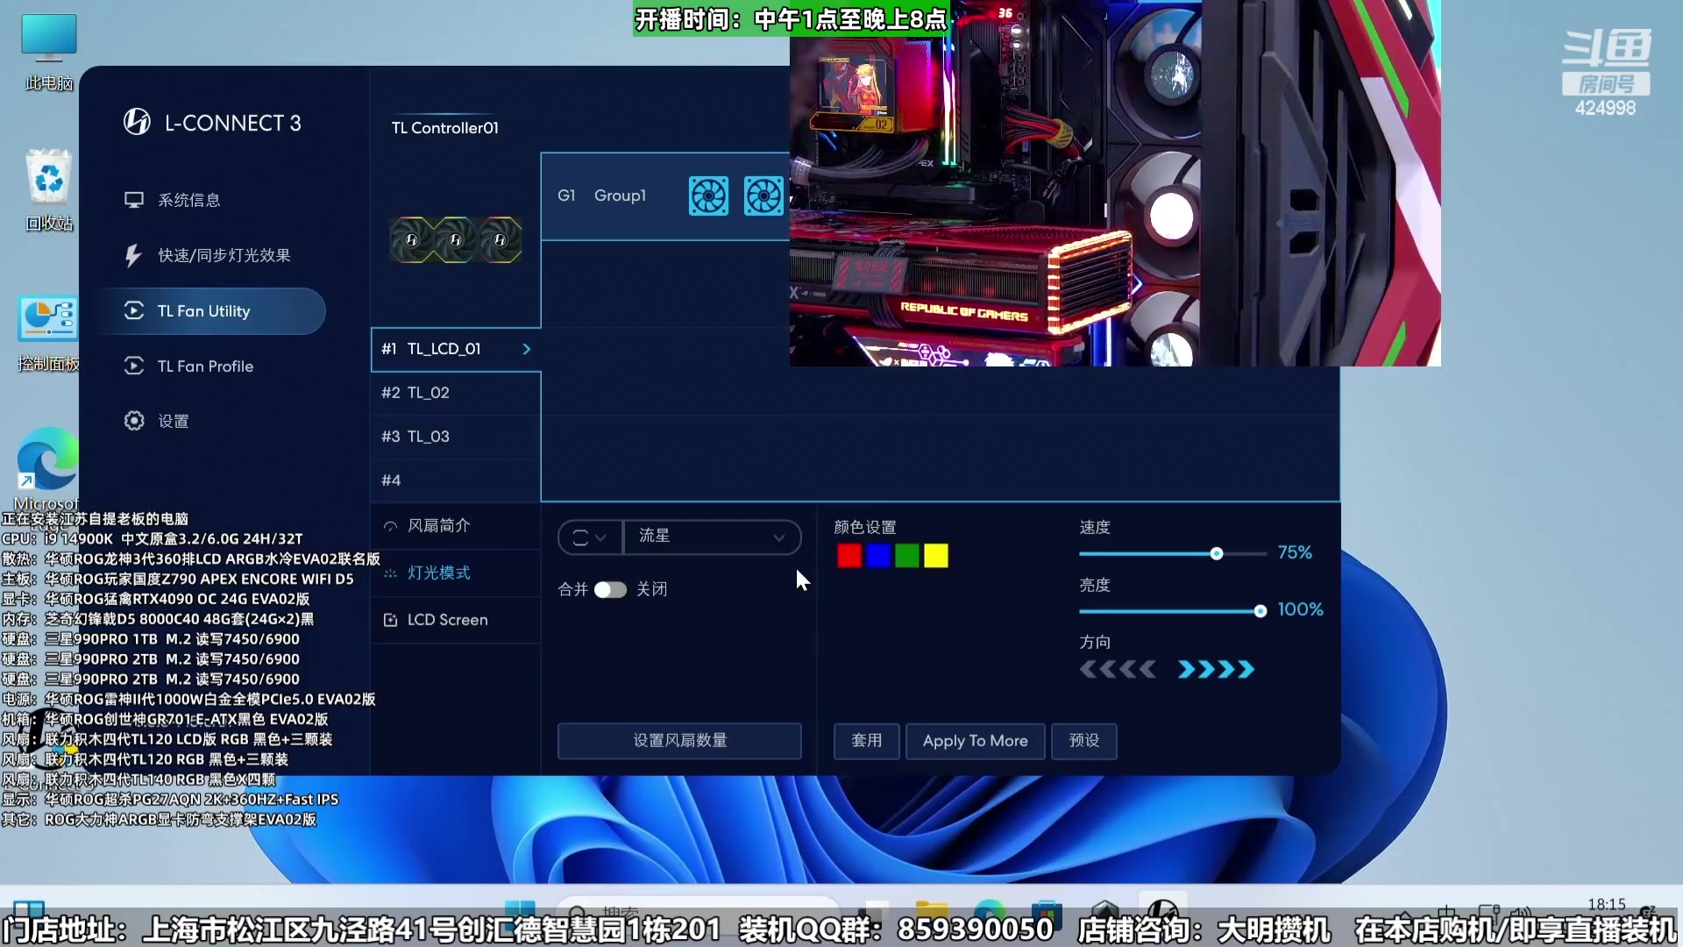This screenshot has height=947, width=1683.
Task: Toggle the 合并 merge switch
Action: [x=610, y=589]
